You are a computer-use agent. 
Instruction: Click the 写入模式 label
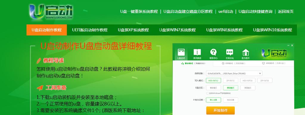[x=199, y=80]
